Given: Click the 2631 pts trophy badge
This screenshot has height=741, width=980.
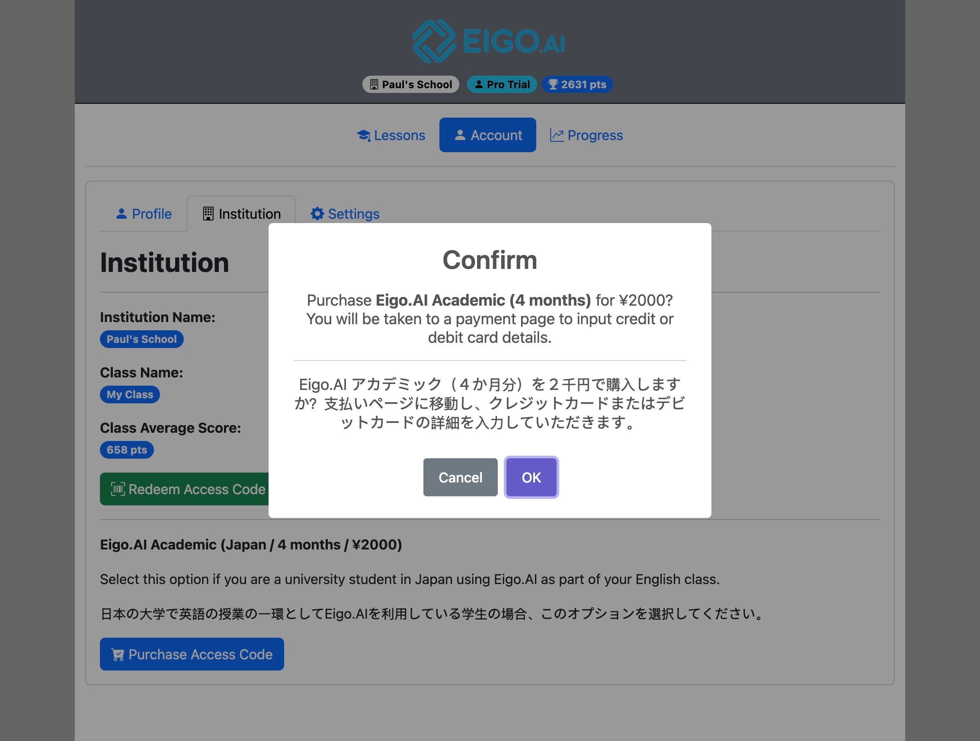Looking at the screenshot, I should (x=577, y=84).
